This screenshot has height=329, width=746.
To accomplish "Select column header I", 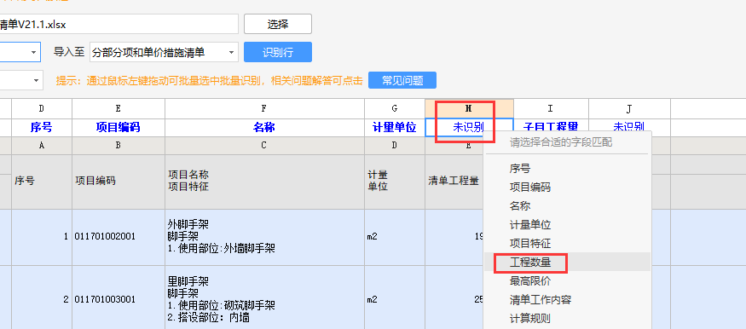I will click(x=551, y=109).
